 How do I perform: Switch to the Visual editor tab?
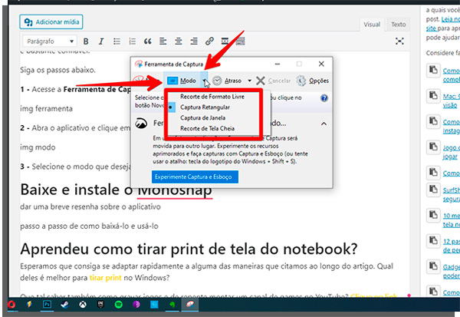tap(372, 25)
